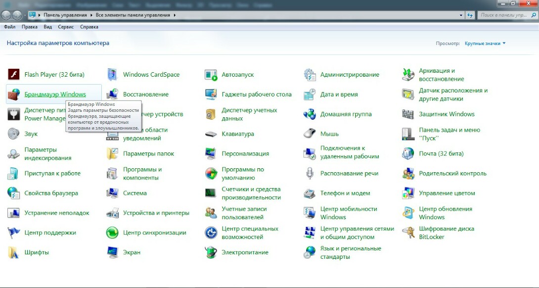Go back with the Back arrow button
This screenshot has height=288, width=539.
pos(6,15)
